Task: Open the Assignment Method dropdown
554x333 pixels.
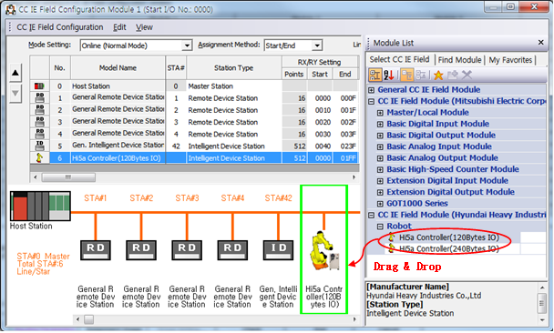Action: click(x=317, y=45)
